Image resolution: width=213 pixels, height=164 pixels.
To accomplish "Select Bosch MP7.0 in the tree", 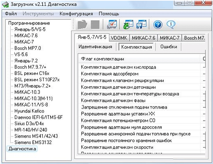I will [28, 48].
